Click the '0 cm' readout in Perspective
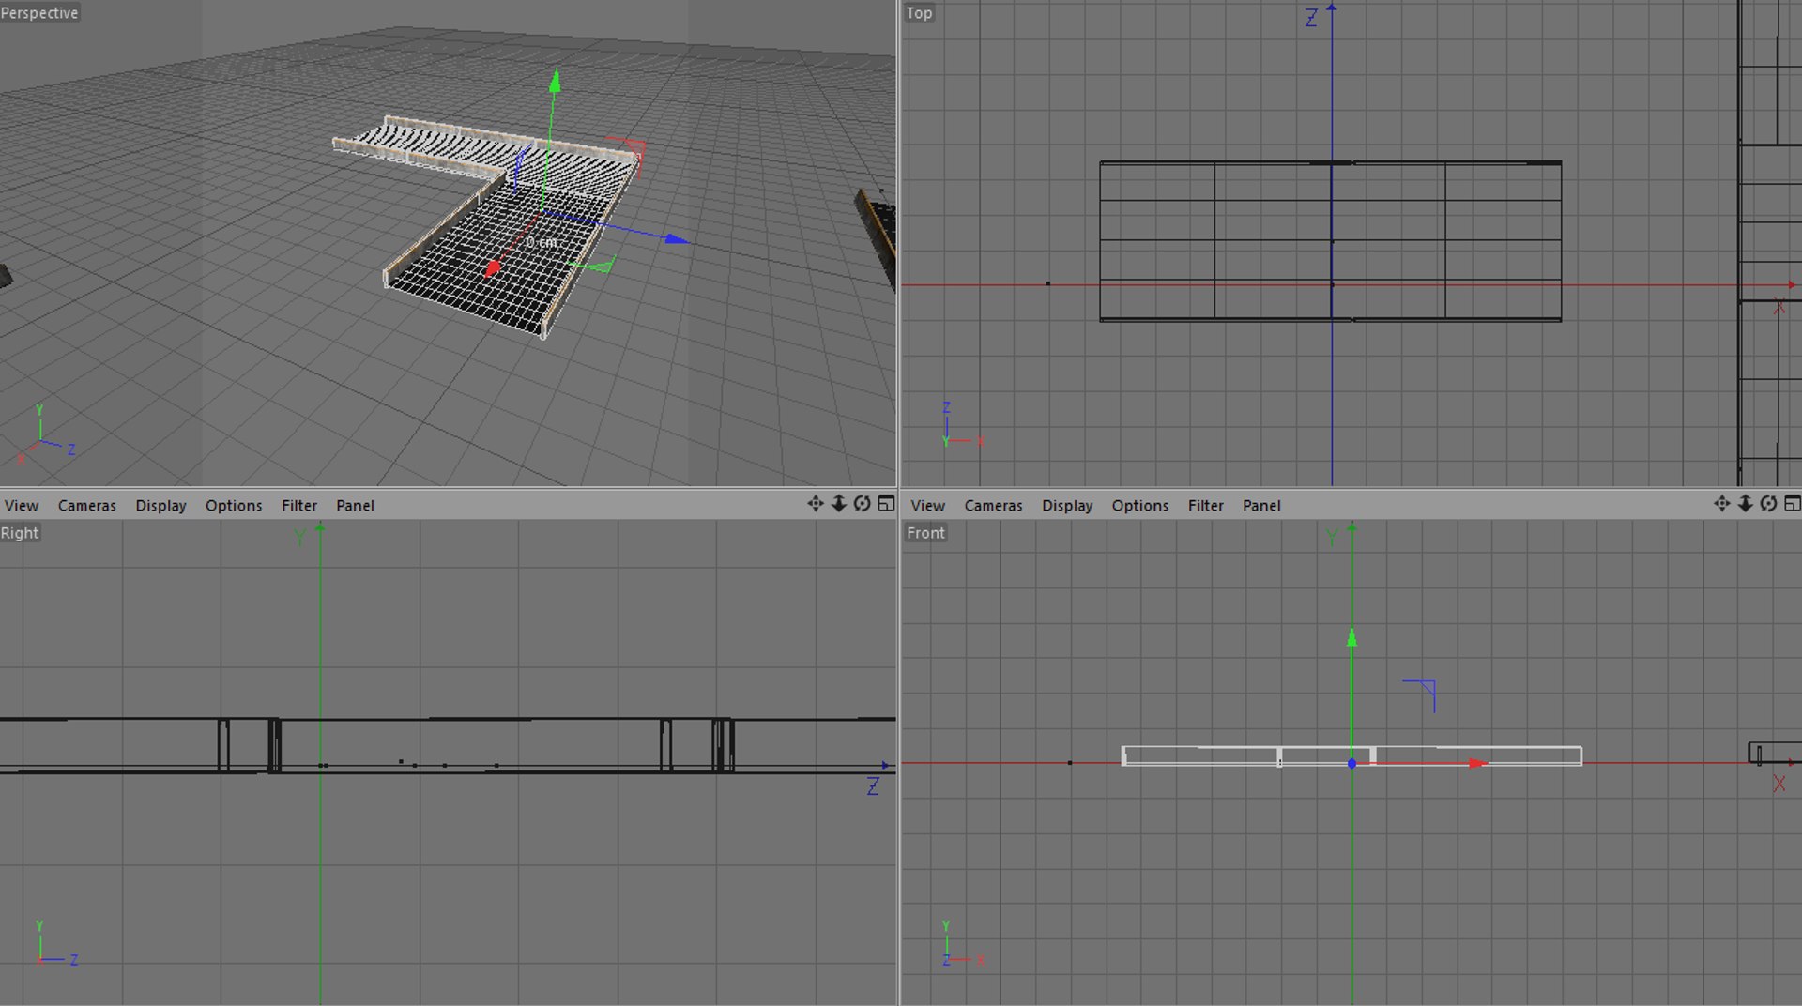The width and height of the screenshot is (1802, 1006). 542,242
